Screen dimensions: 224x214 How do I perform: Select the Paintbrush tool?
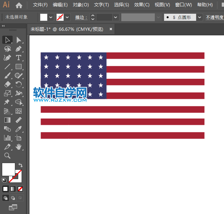pos(7,75)
